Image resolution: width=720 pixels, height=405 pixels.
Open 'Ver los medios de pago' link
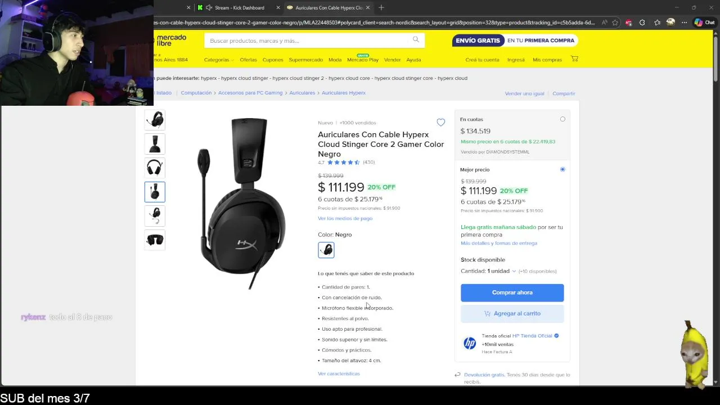point(345,218)
